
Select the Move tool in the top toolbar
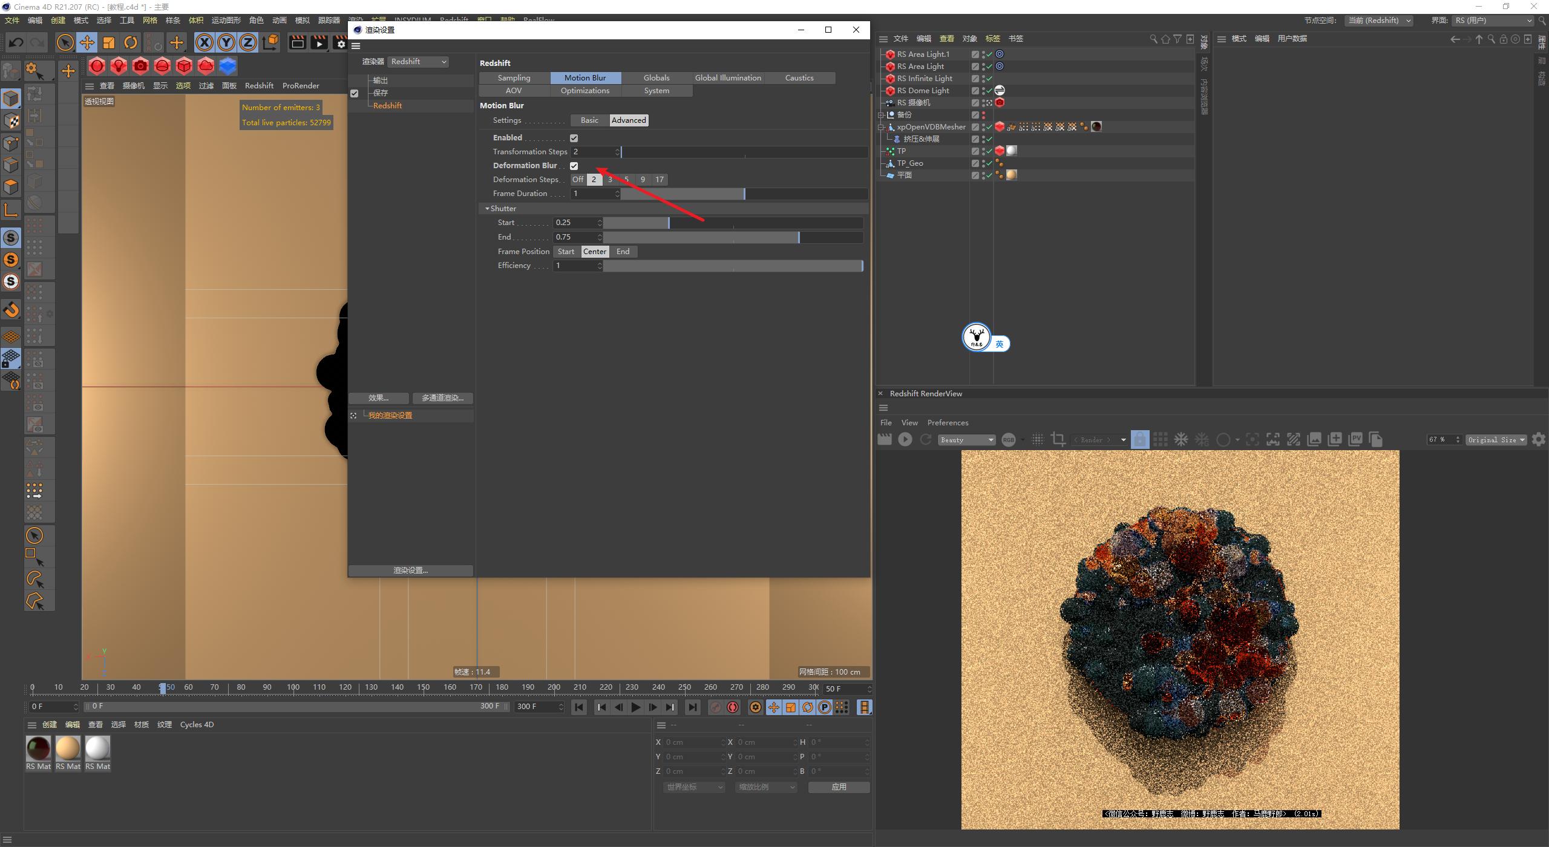[87, 42]
